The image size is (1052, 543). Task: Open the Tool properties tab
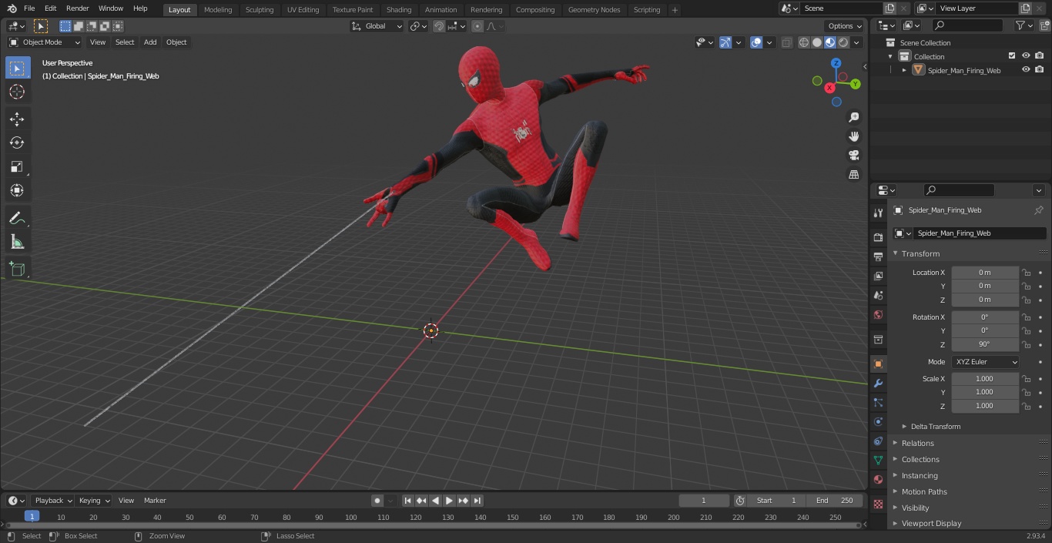tap(878, 213)
